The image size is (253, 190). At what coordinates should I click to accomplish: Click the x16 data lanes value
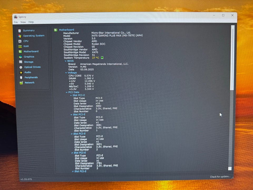click(x=98, y=103)
